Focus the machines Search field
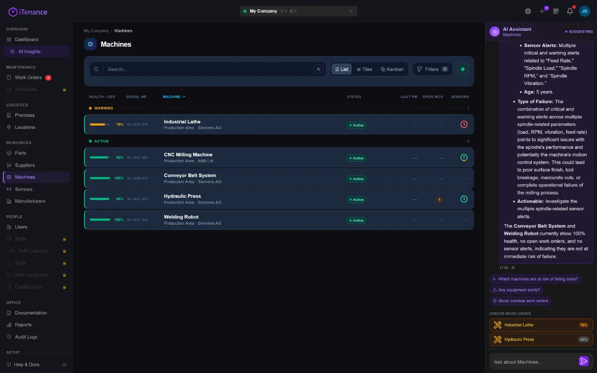 [208, 69]
